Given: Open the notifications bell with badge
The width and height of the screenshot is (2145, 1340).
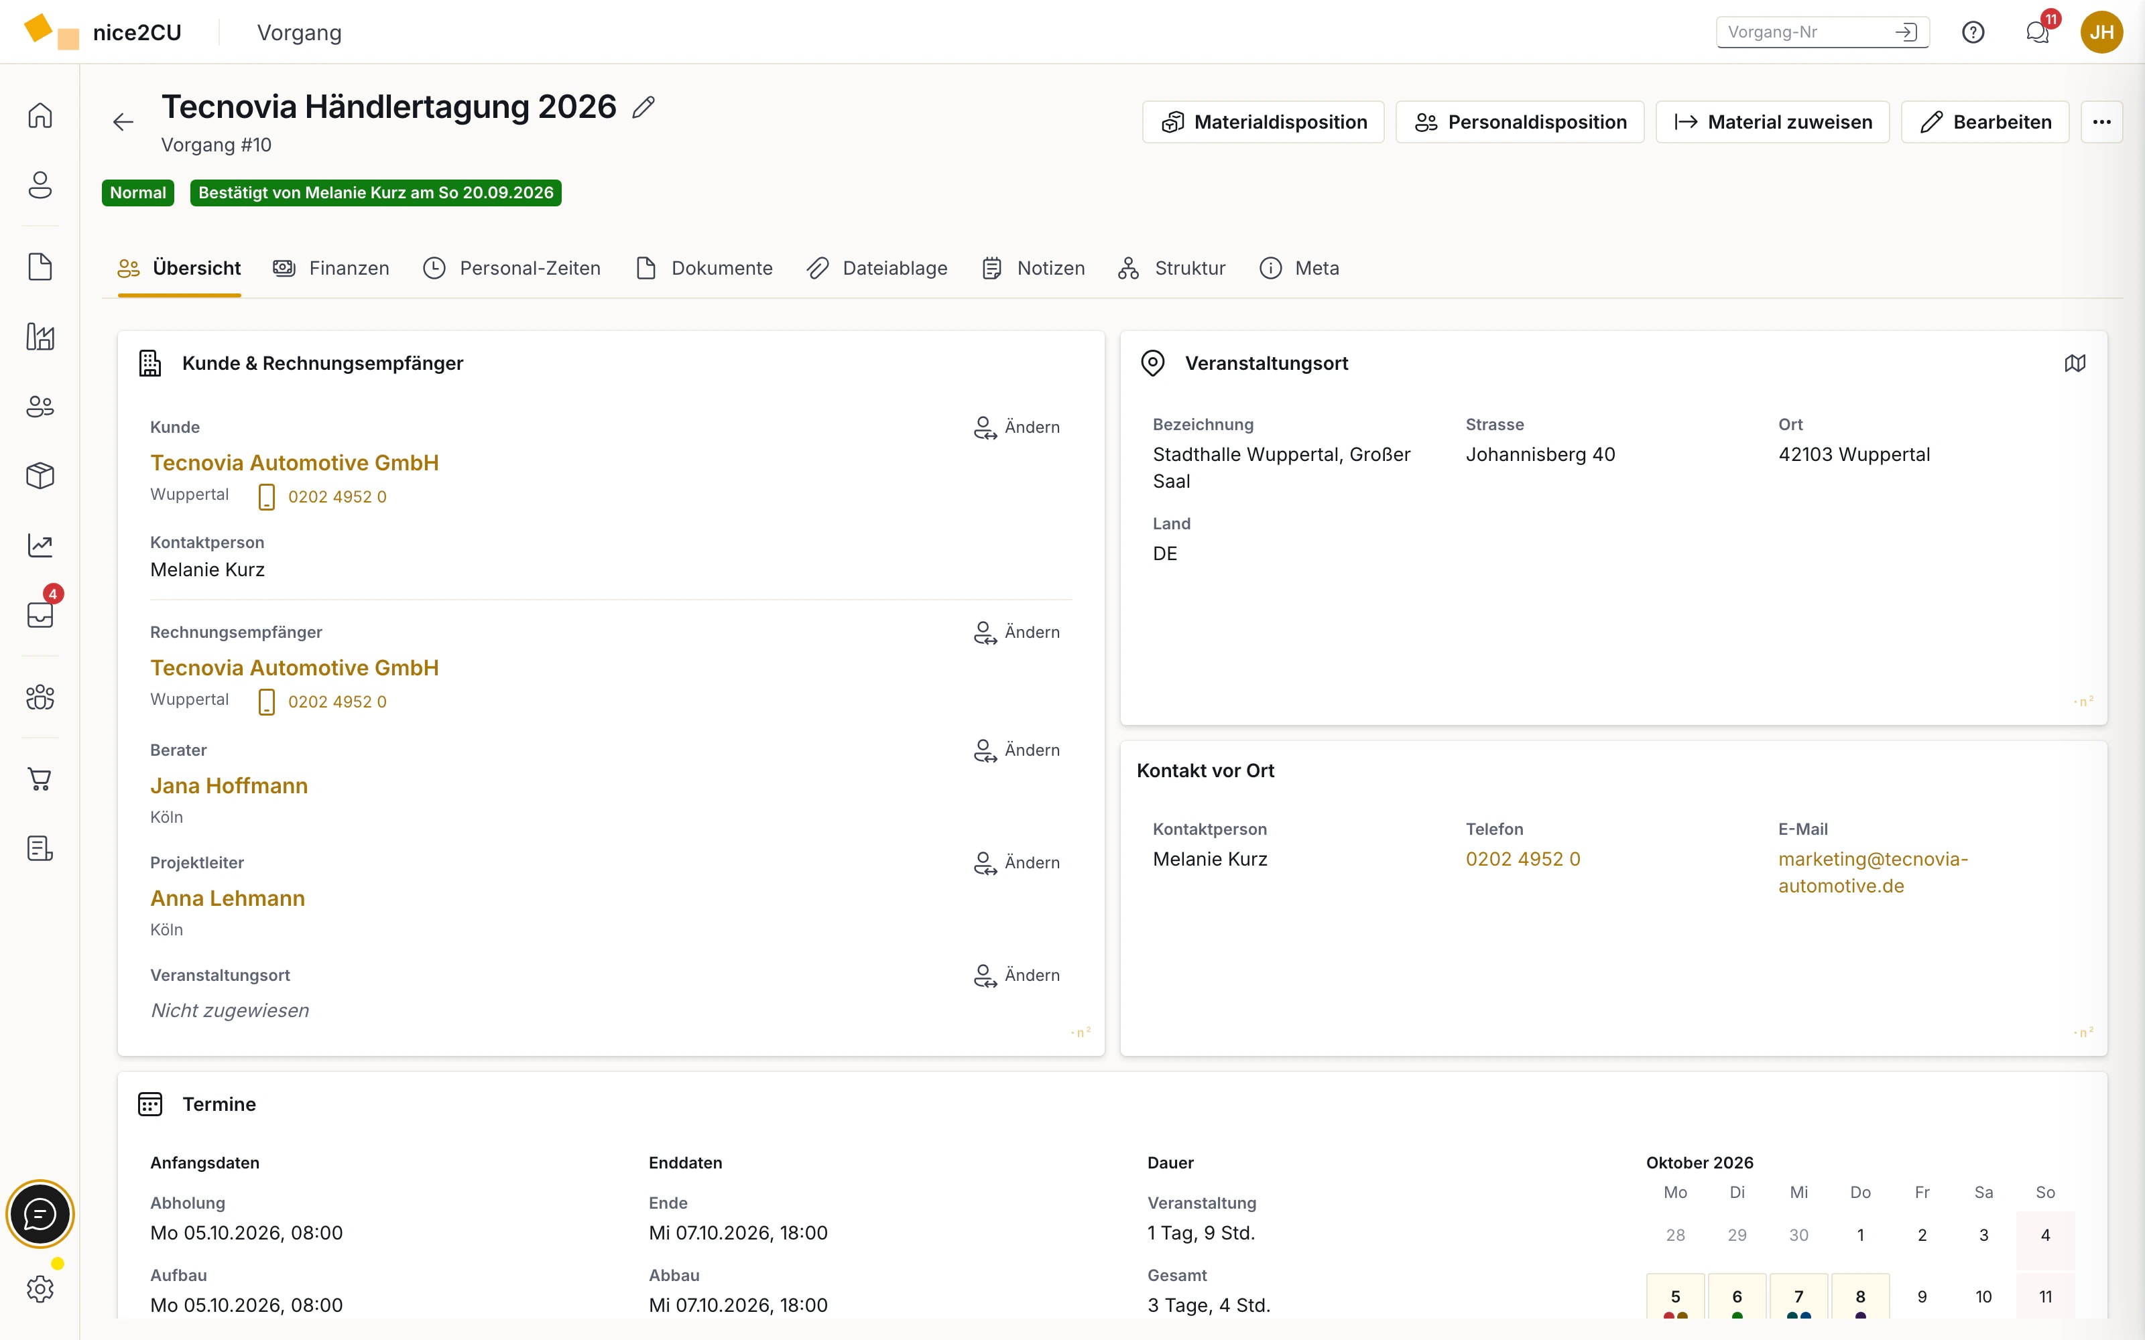Looking at the screenshot, I should coord(2038,33).
